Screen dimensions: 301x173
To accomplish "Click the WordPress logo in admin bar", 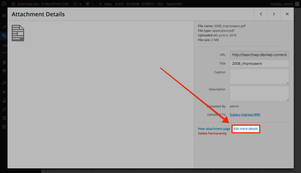I will tap(4, 4).
